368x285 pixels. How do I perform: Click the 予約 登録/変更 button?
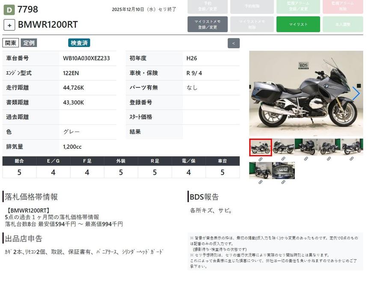[x=208, y=6]
